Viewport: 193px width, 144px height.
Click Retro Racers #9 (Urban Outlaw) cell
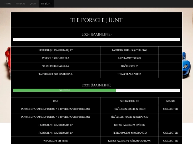(x=129, y=140)
